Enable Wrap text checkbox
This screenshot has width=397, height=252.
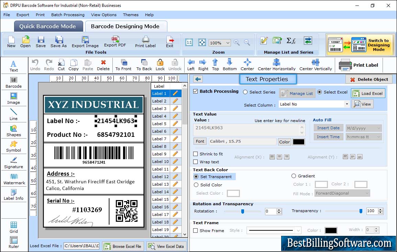coord(196,162)
